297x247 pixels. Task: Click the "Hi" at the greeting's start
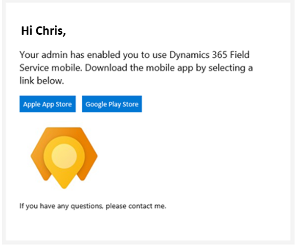(x=27, y=31)
